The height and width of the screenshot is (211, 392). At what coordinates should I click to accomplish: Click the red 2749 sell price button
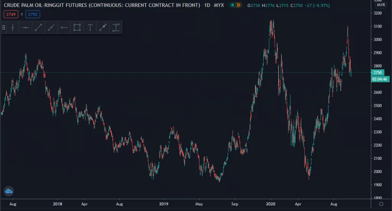tap(11, 15)
